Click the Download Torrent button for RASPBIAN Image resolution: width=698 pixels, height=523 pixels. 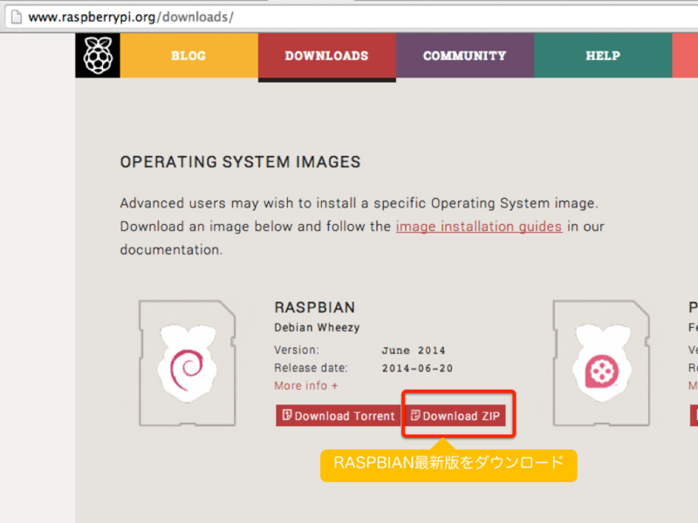(337, 416)
